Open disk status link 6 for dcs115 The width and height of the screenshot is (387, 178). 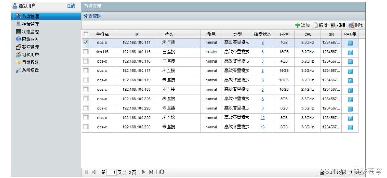pyautogui.click(x=262, y=52)
